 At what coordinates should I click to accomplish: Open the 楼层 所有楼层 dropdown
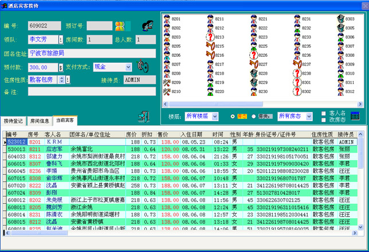214,117
